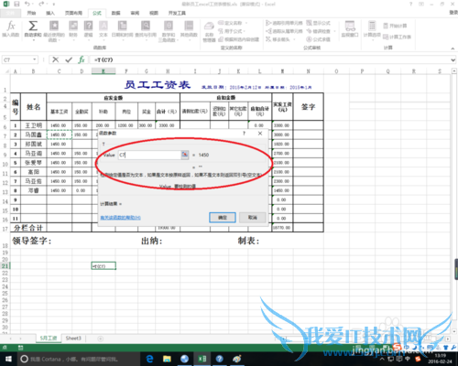
Task: Open Define Name (定义名称) dropdown
Action: [233, 23]
